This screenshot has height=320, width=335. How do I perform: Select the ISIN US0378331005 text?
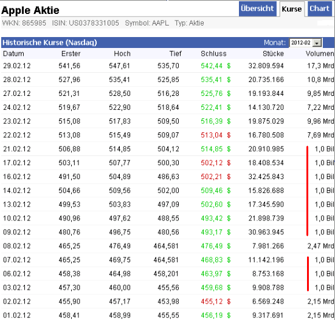86,23
